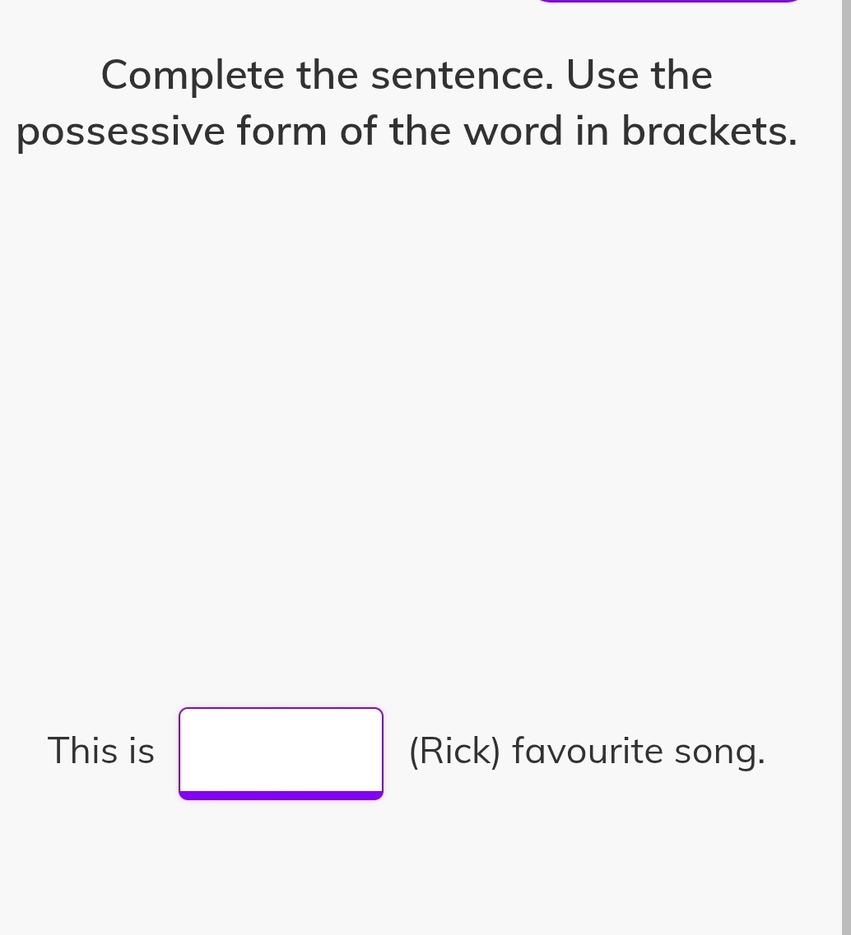
Task: Click the word "possessive" in the instructions
Action: [x=120, y=132]
